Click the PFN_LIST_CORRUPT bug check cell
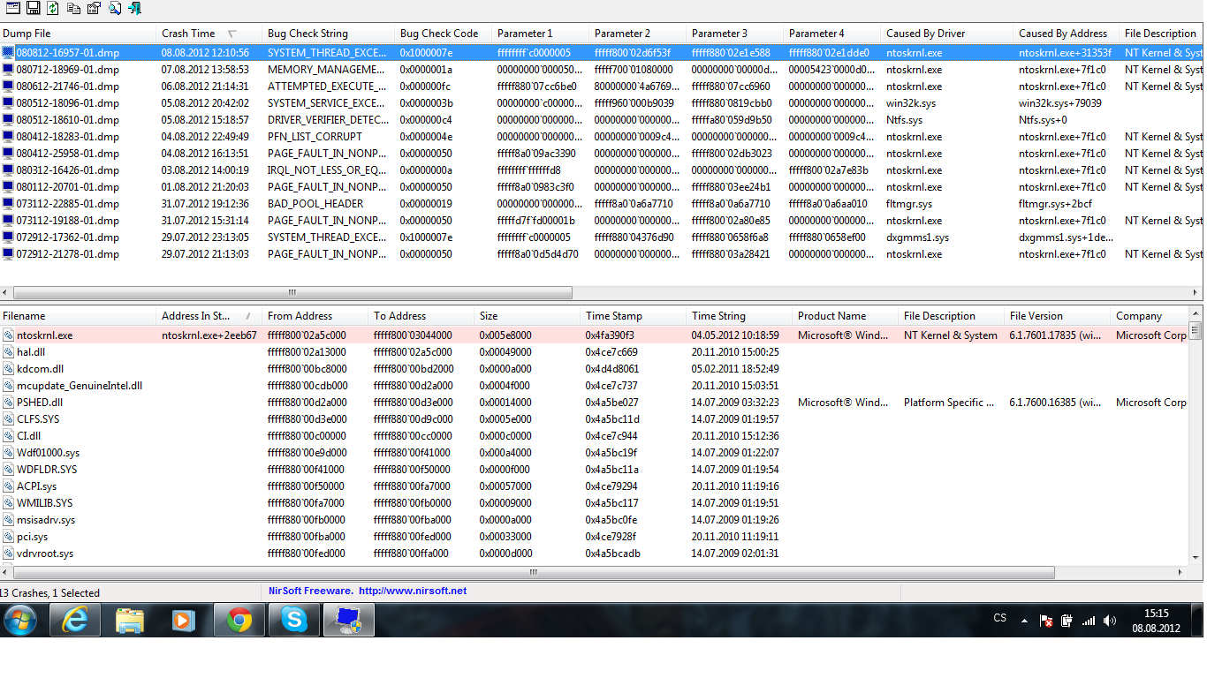This screenshot has height=678, width=1207. (x=315, y=137)
